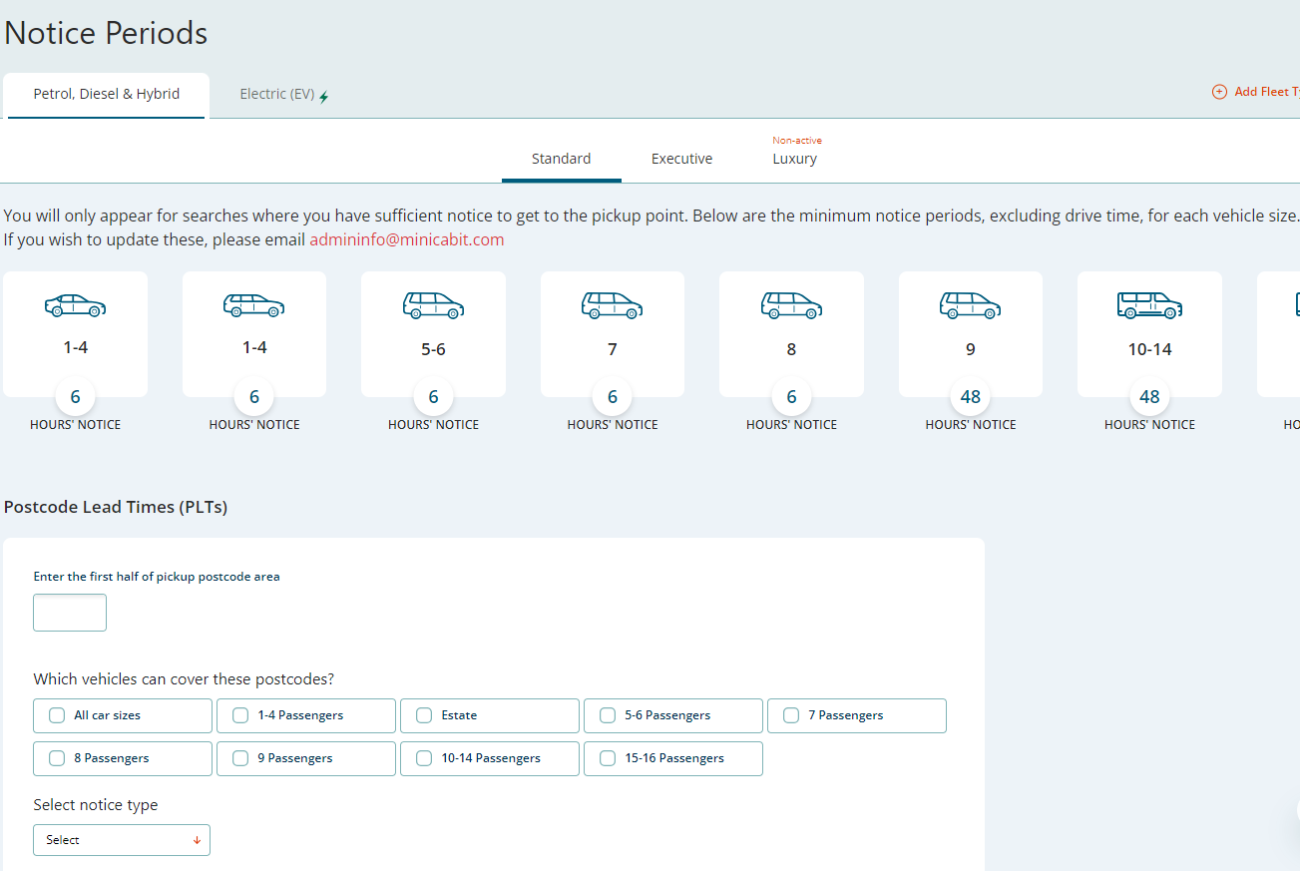This screenshot has width=1300, height=871.
Task: Select the 7 passenger vehicle icon
Action: point(613,305)
